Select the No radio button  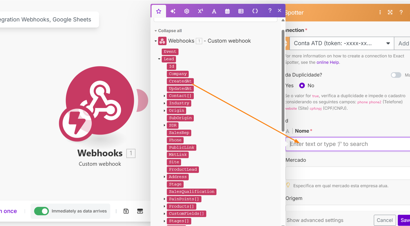tap(302, 85)
